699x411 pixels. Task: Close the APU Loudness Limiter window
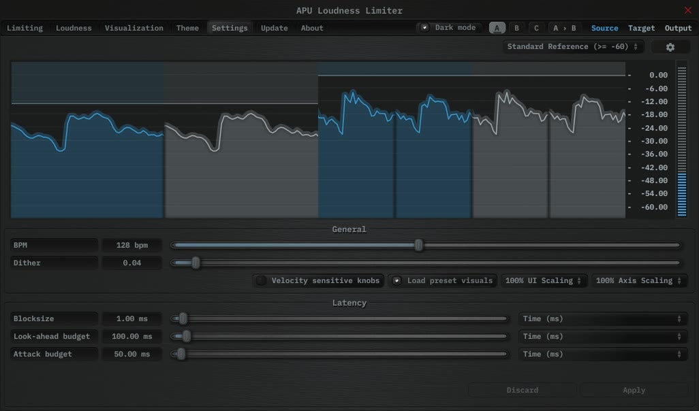tap(688, 10)
